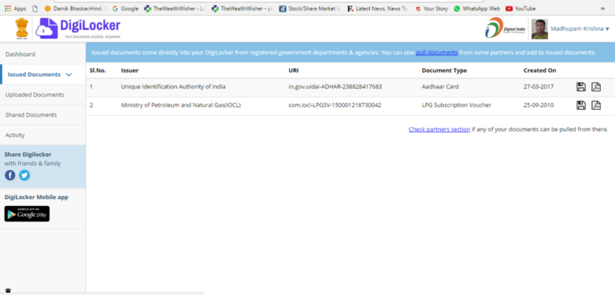
Task: Click the Sl.No. column header
Action: (x=98, y=71)
